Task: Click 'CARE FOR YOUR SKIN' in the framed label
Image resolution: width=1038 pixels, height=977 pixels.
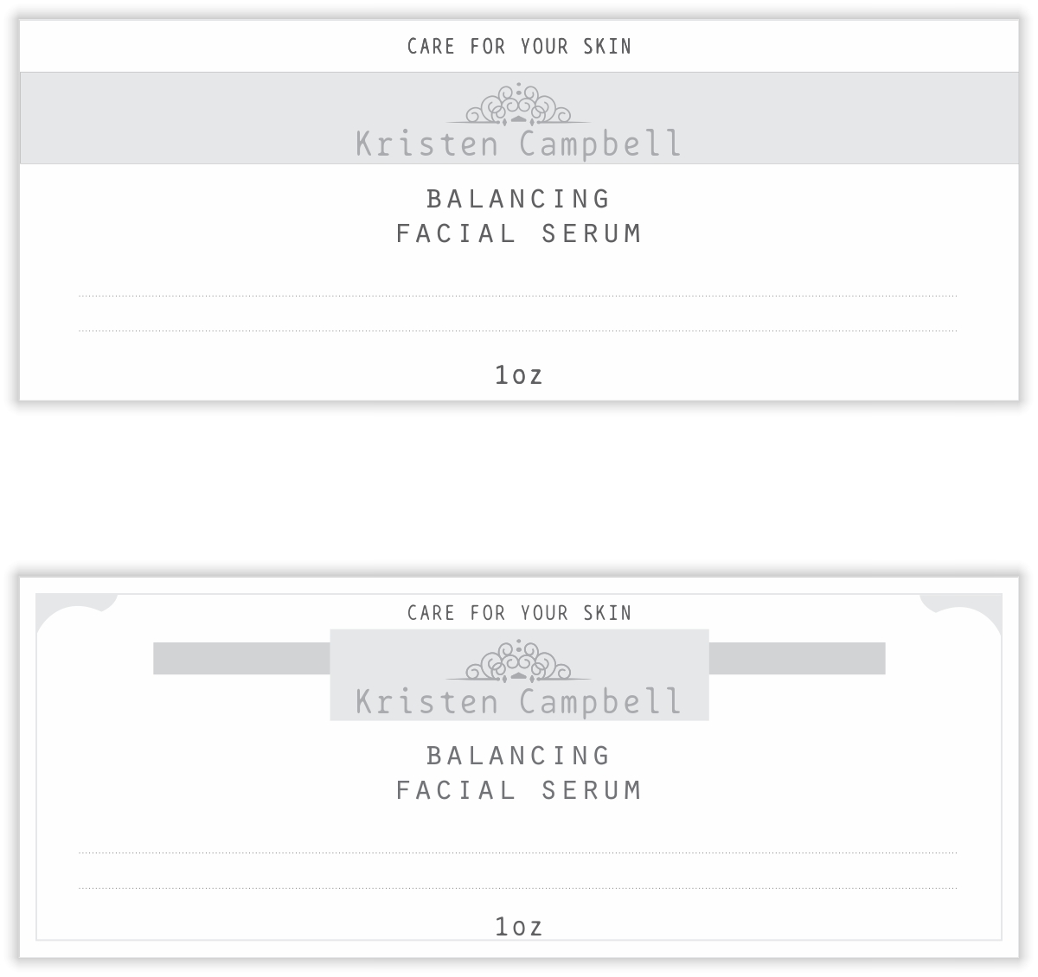Action: point(519,613)
